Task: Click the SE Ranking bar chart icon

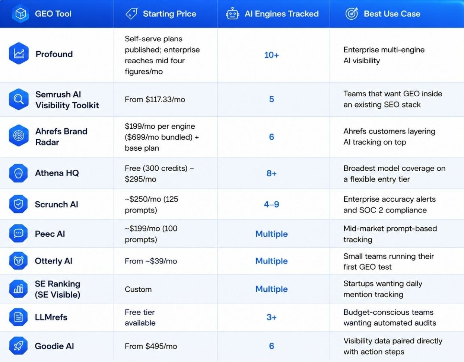Action: [x=18, y=289]
